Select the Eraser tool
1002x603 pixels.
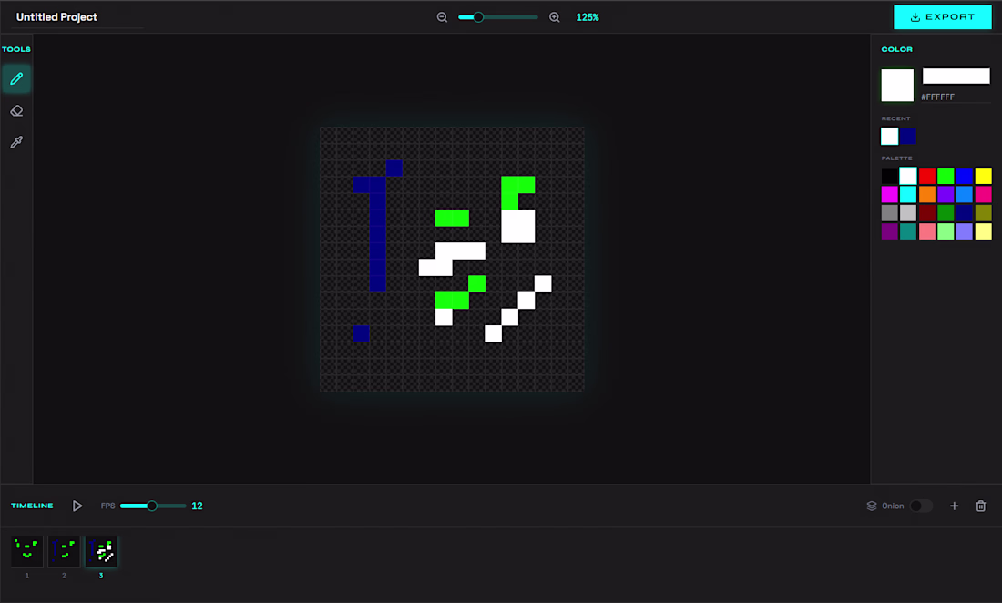[16, 110]
